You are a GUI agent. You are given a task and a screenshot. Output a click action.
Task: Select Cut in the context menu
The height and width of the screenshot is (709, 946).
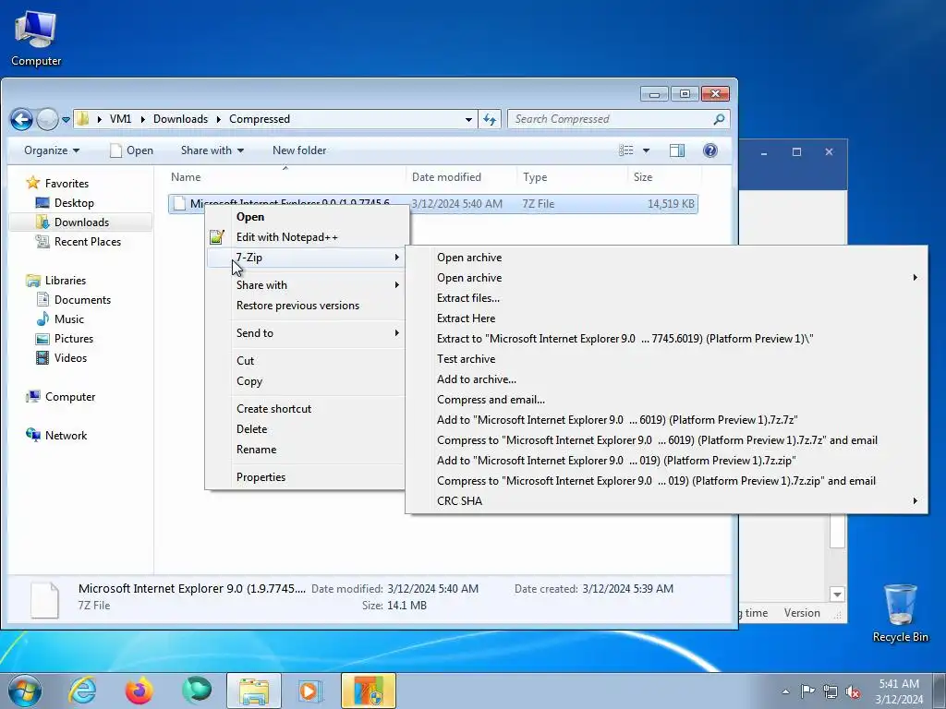pos(307,361)
